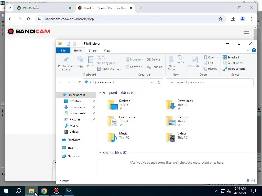Switch to Home ribbon tab
The height and width of the screenshot is (196, 262).
click(78, 51)
